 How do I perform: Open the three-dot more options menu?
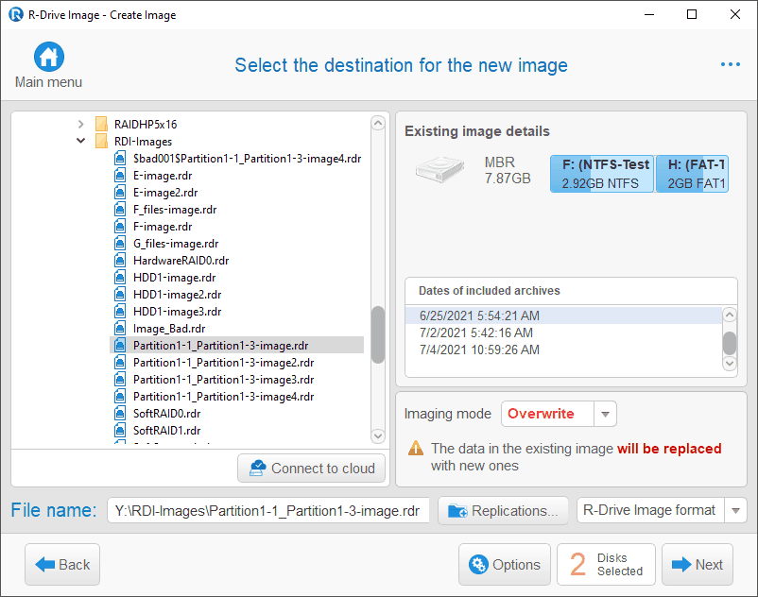pyautogui.click(x=730, y=64)
